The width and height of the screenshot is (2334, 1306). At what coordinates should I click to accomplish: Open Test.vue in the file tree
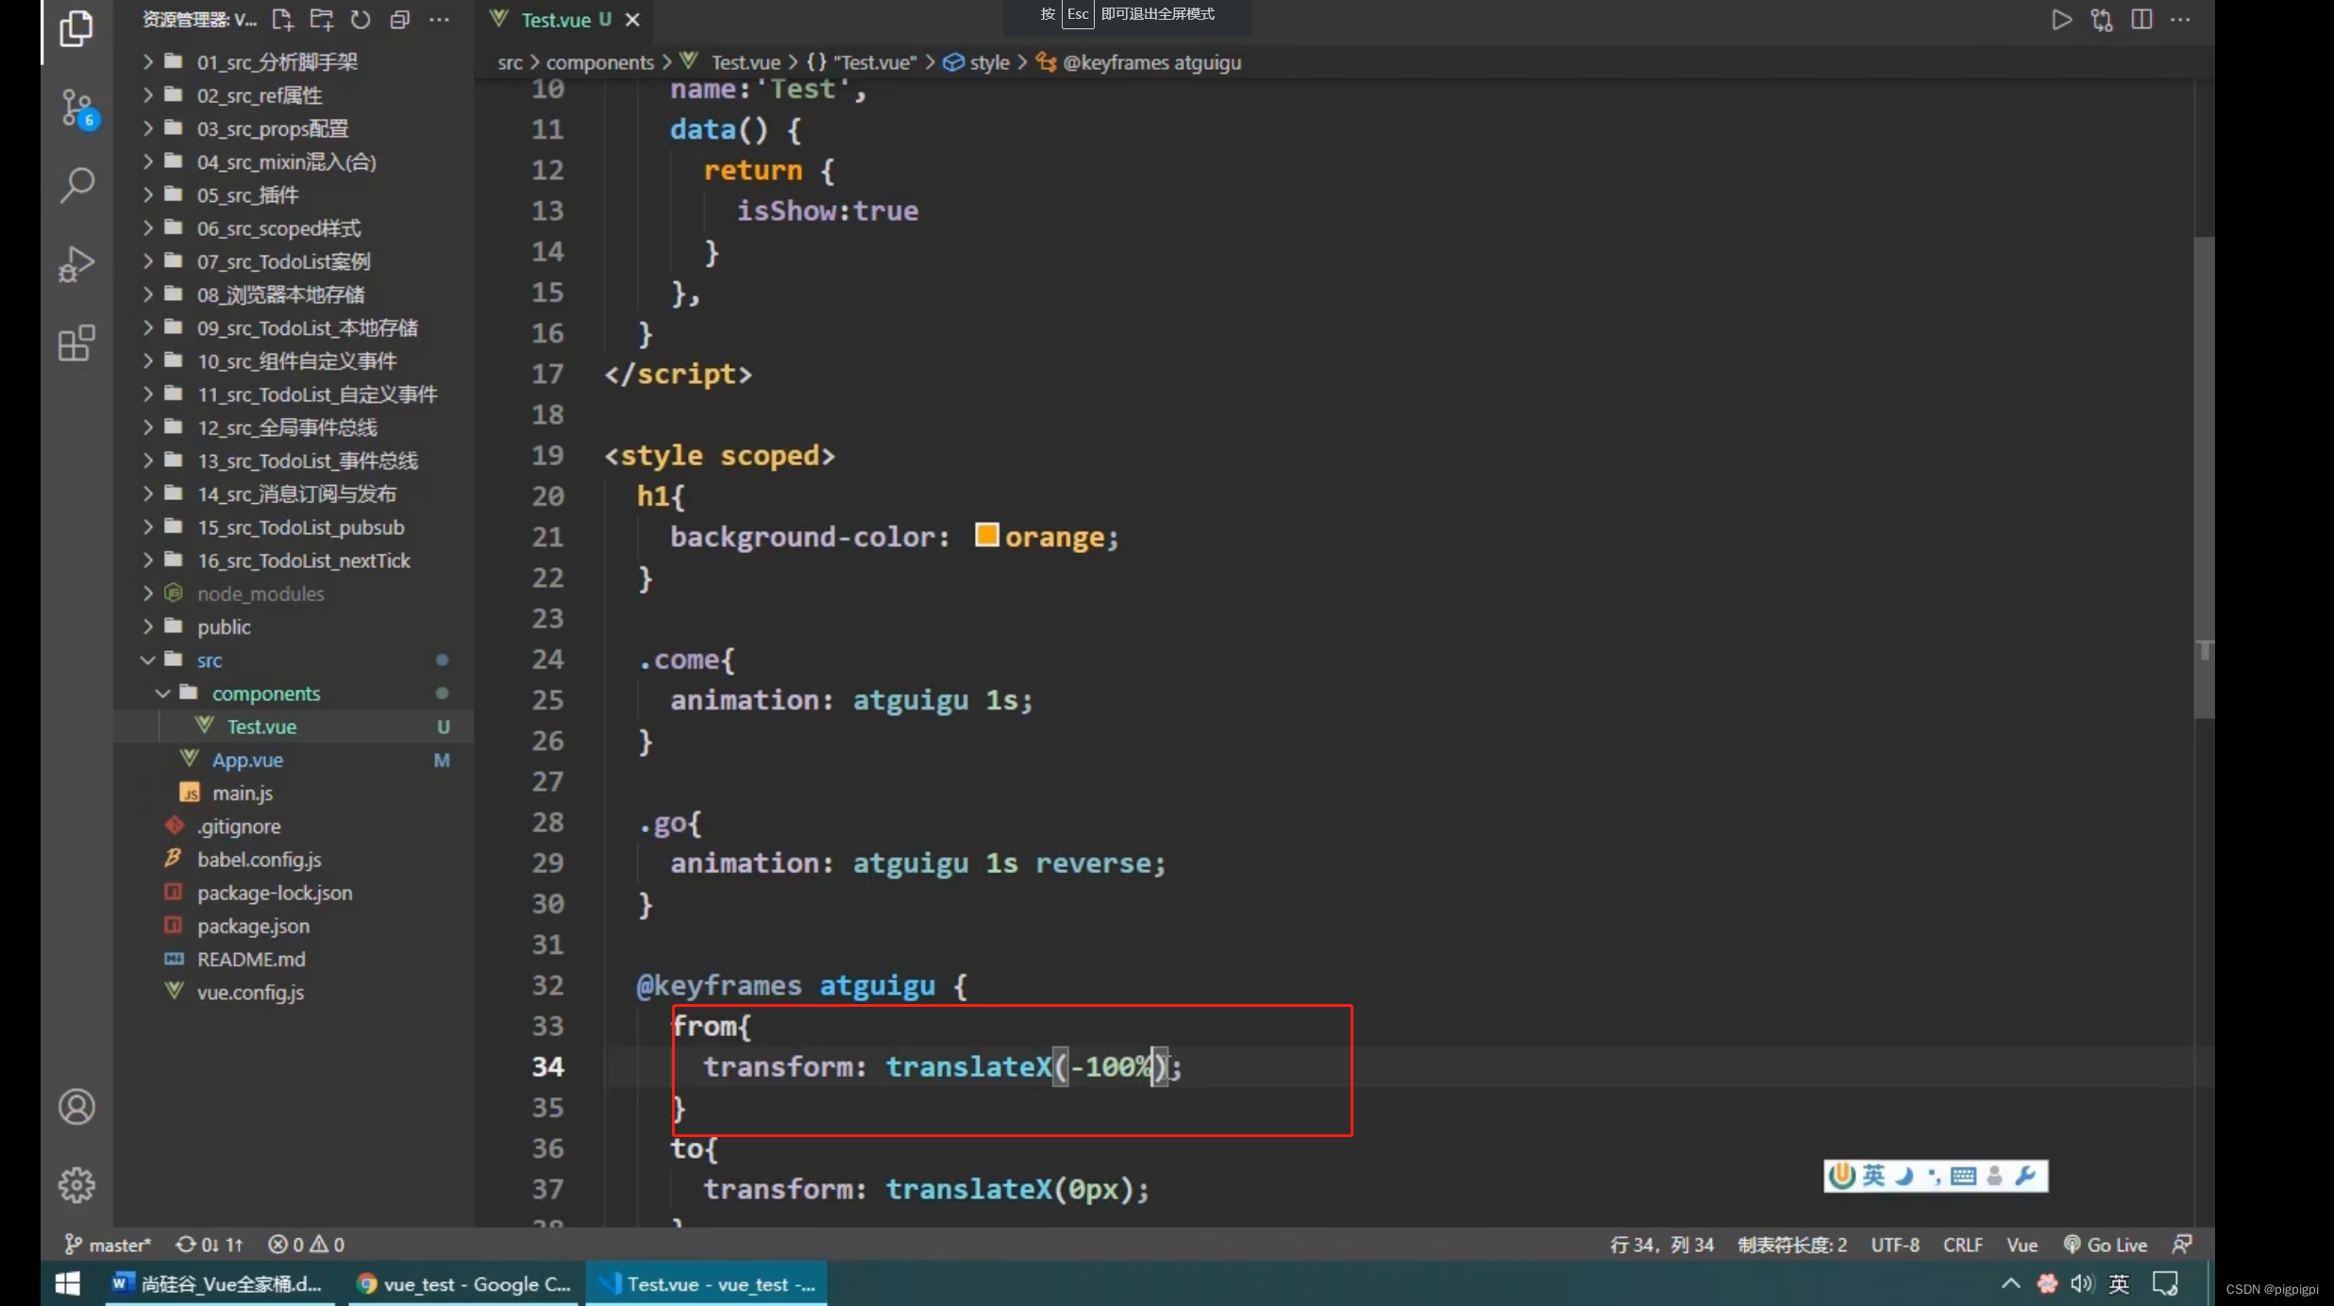pos(293,727)
